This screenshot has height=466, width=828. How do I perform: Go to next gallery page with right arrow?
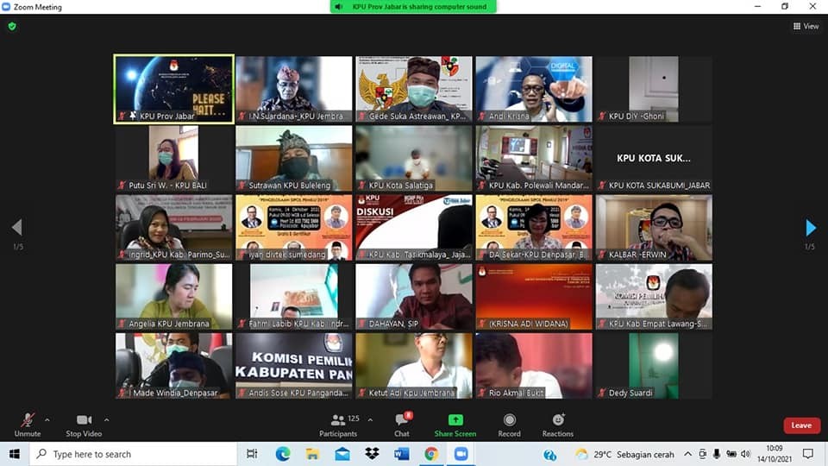[810, 228]
